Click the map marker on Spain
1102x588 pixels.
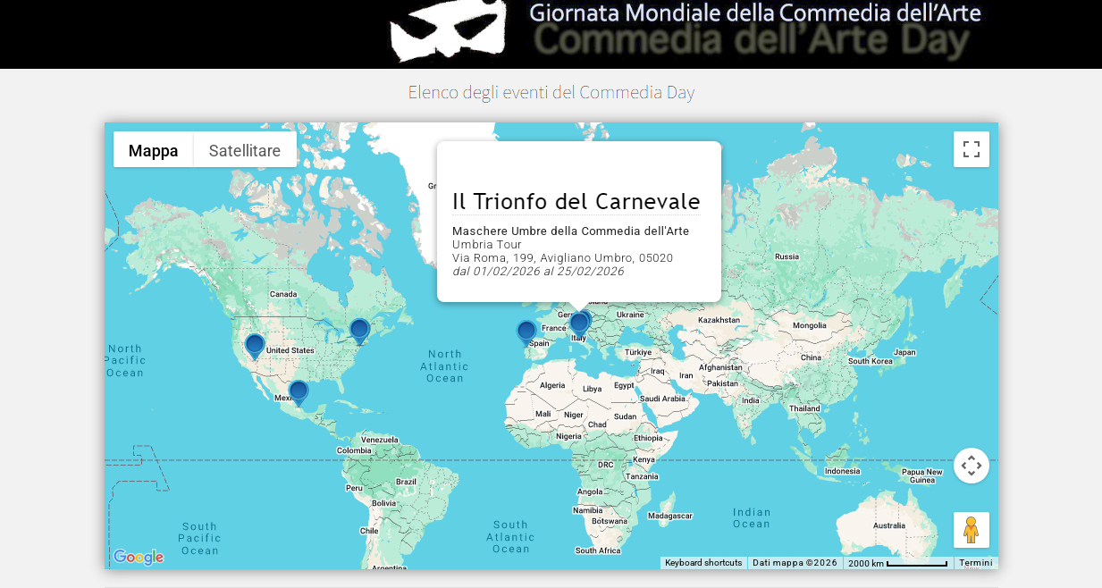tap(526, 332)
